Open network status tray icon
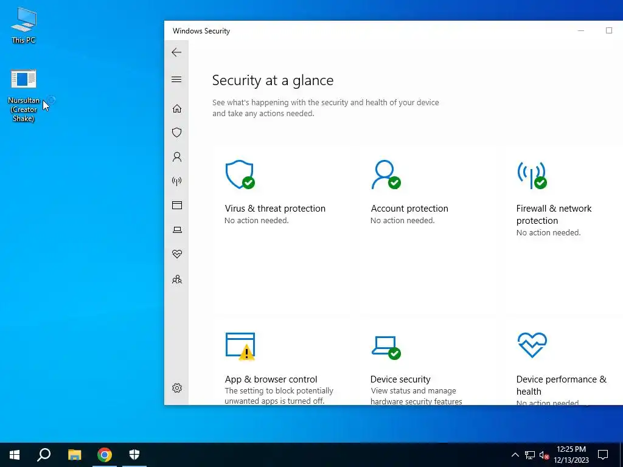The width and height of the screenshot is (623, 467). coord(530,455)
